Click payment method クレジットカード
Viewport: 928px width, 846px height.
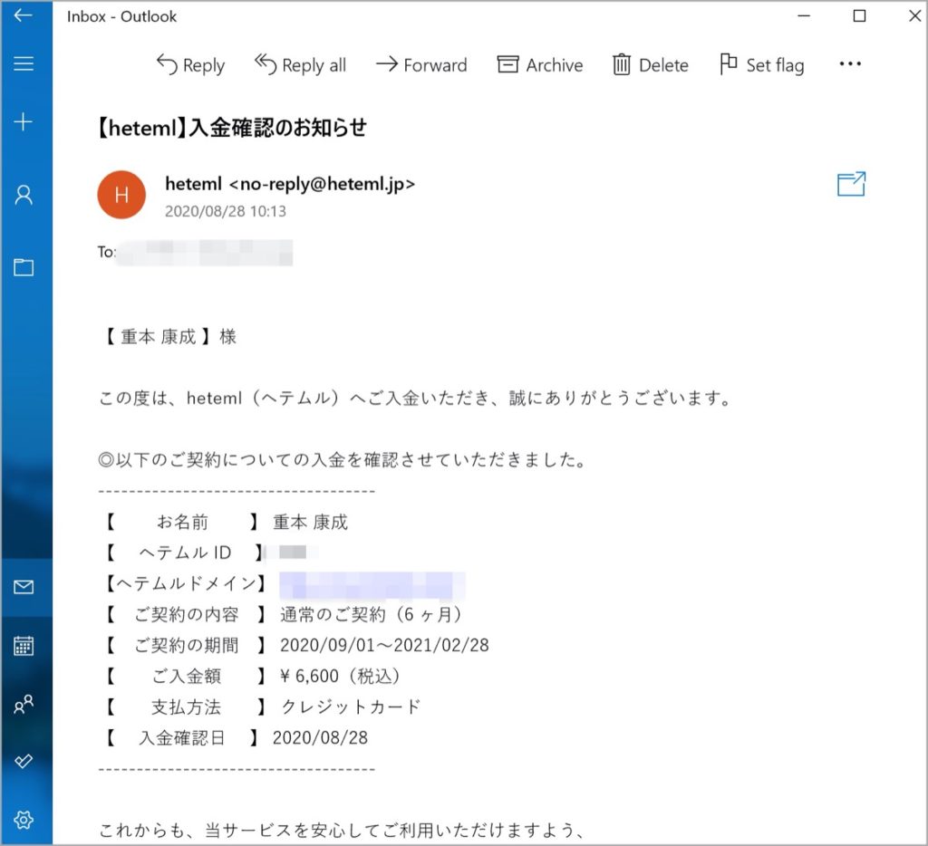[x=351, y=707]
